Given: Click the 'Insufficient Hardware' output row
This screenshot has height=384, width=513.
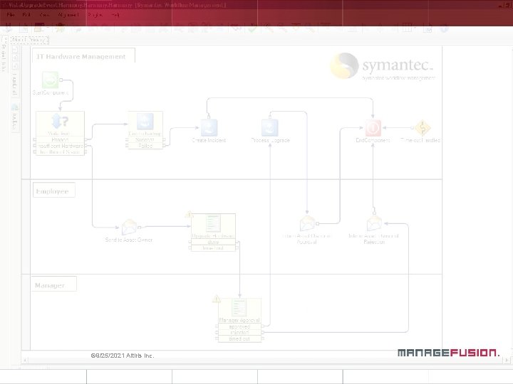Looking at the screenshot, I should 60,146.
